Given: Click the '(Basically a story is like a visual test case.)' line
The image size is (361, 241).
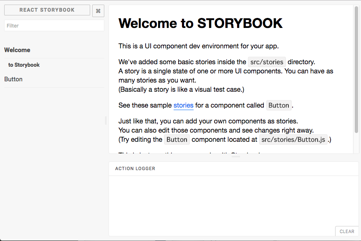Looking at the screenshot, I should click(x=182, y=90).
